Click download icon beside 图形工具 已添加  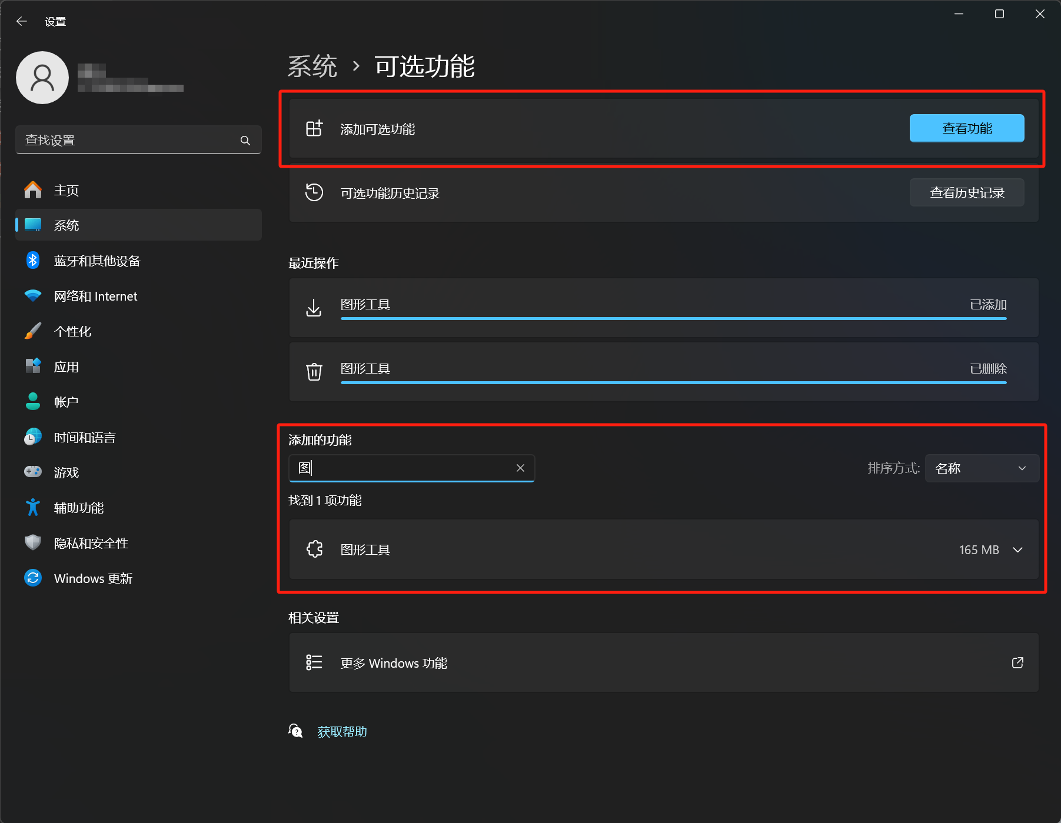click(314, 308)
